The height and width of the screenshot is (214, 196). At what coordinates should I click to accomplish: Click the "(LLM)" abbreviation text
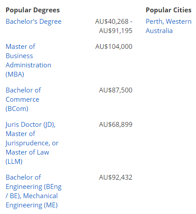click(14, 162)
